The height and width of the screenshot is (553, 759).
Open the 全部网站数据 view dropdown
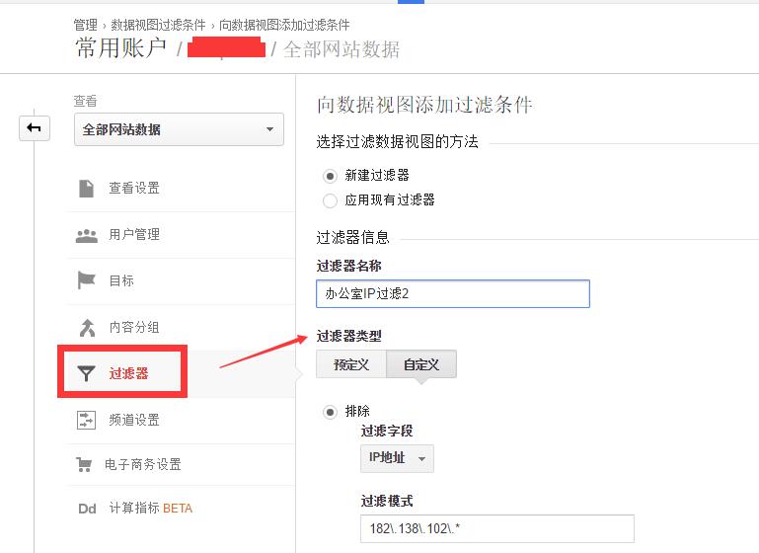click(x=179, y=129)
